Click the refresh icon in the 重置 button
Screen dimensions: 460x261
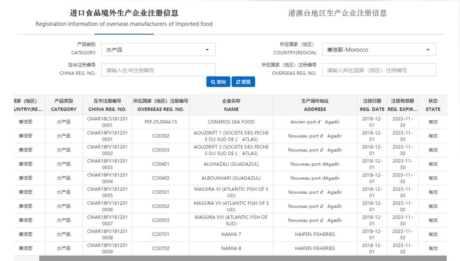point(237,82)
